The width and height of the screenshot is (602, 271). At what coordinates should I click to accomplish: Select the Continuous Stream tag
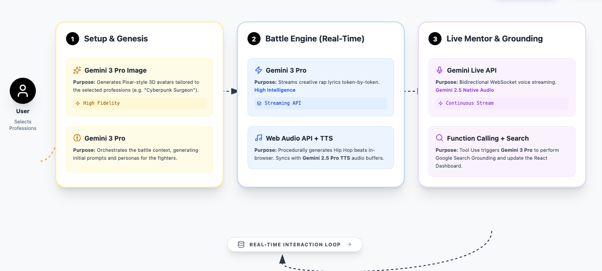coord(502,103)
